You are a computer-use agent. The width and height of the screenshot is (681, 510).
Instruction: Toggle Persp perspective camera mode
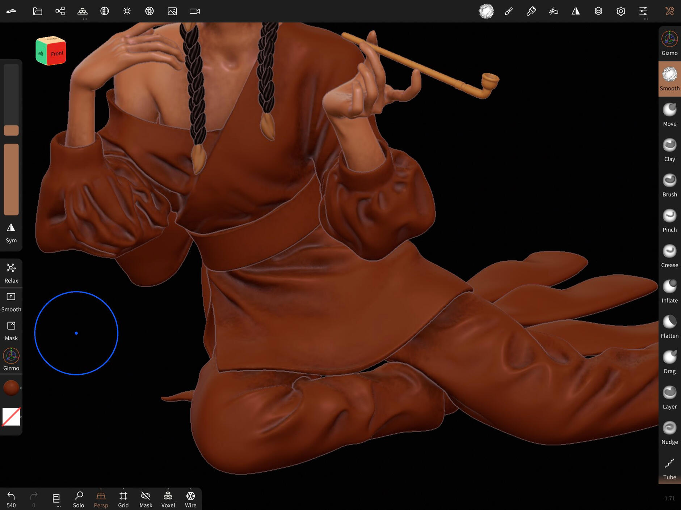101,499
